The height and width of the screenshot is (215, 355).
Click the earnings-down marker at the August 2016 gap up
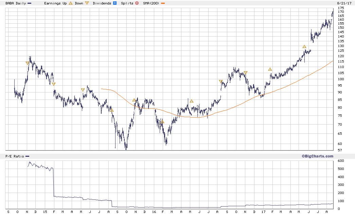point(221,81)
